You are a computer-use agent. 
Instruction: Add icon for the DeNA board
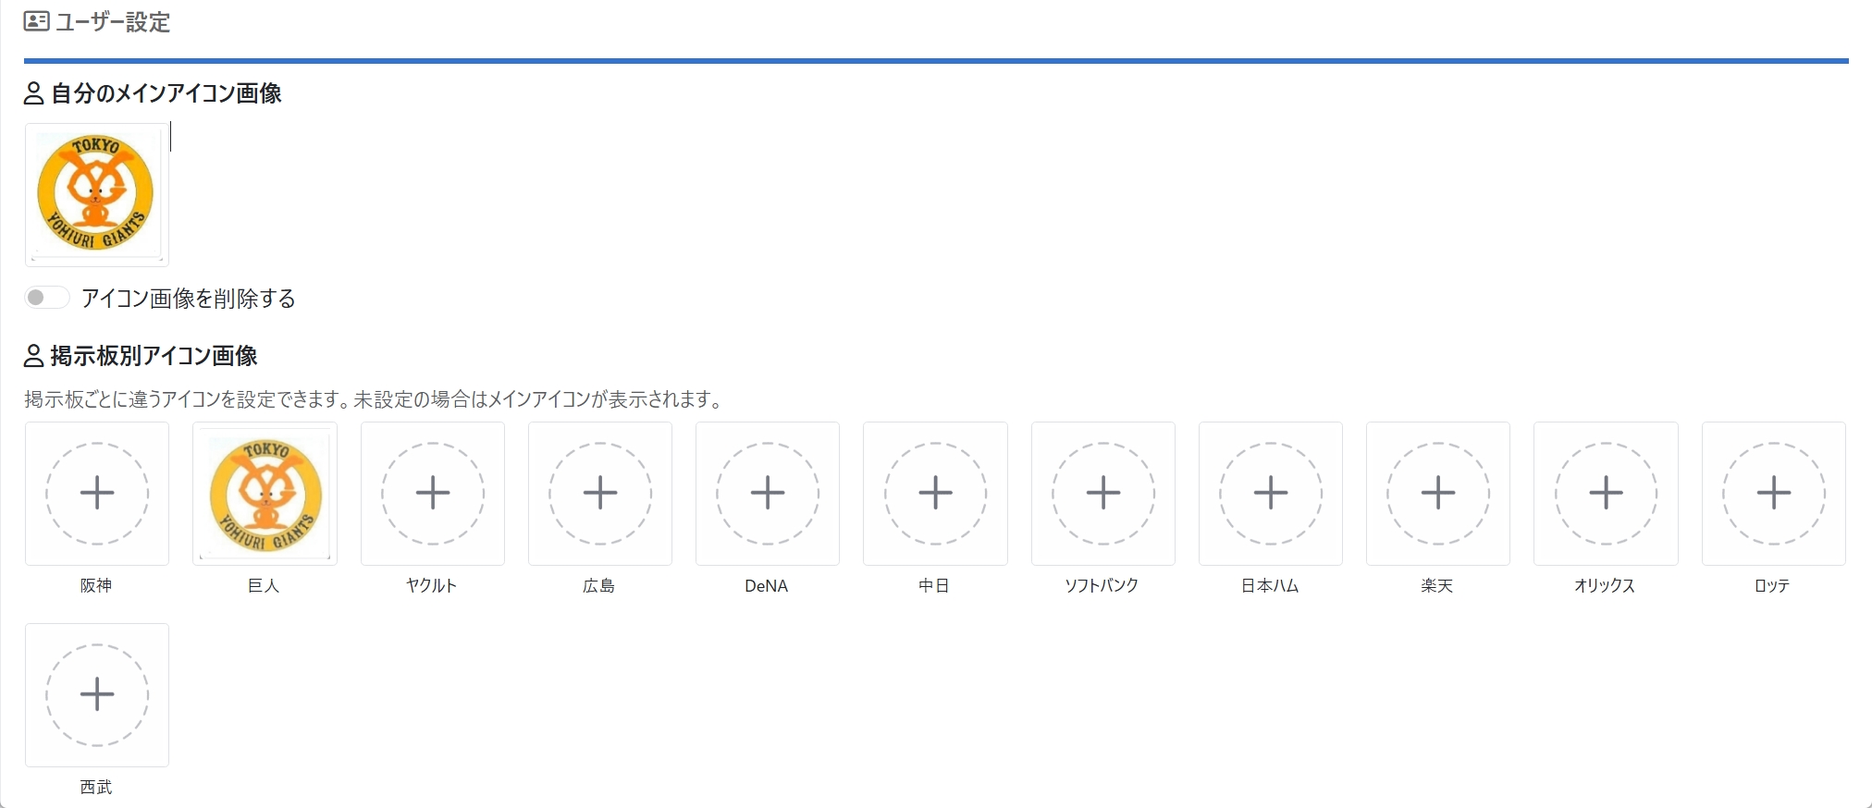[x=768, y=493]
